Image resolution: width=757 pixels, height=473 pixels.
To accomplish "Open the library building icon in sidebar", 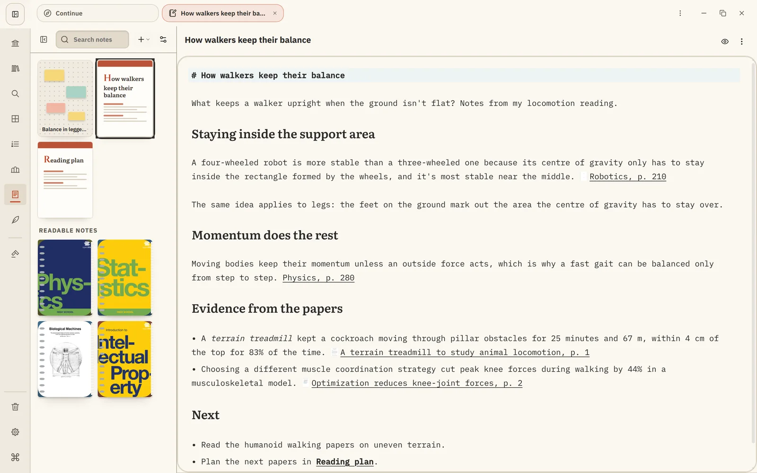I will tap(15, 44).
